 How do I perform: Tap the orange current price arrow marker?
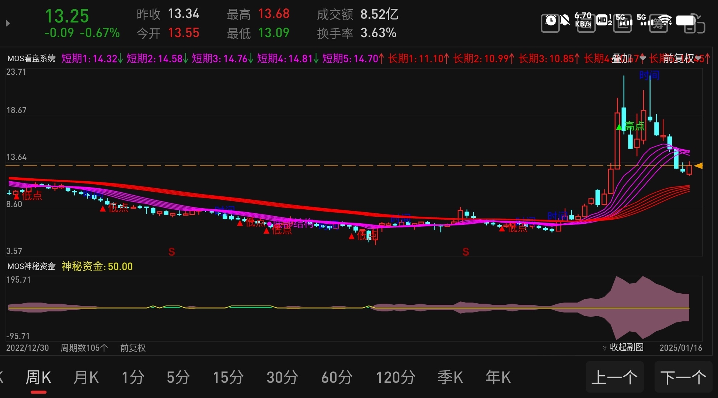[x=698, y=166]
